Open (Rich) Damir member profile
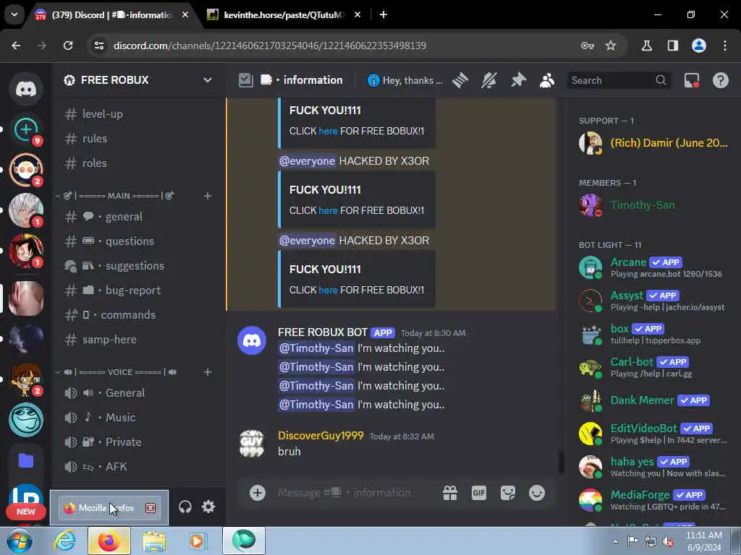The image size is (741, 555). [x=654, y=143]
